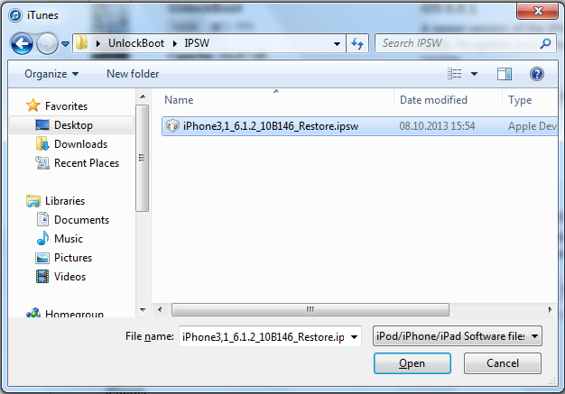
Task: Open Help with the blue question mark
Action: tap(536, 74)
